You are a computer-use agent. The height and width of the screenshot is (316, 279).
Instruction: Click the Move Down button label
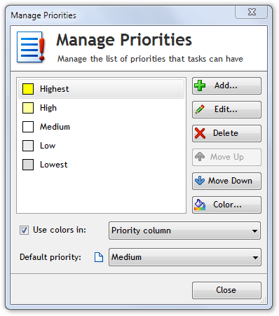[230, 181]
